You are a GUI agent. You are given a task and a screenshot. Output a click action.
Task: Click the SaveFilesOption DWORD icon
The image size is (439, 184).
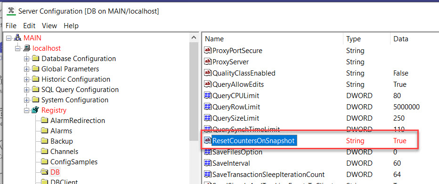click(208, 152)
